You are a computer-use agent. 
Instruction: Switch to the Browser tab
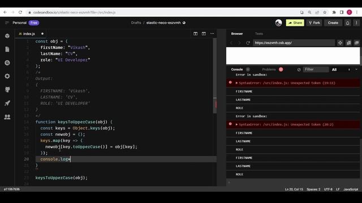point(237,34)
